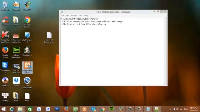Screen dimensions: 200x112
Task: Open the network signal tray icon
Action: (x=181, y=109)
